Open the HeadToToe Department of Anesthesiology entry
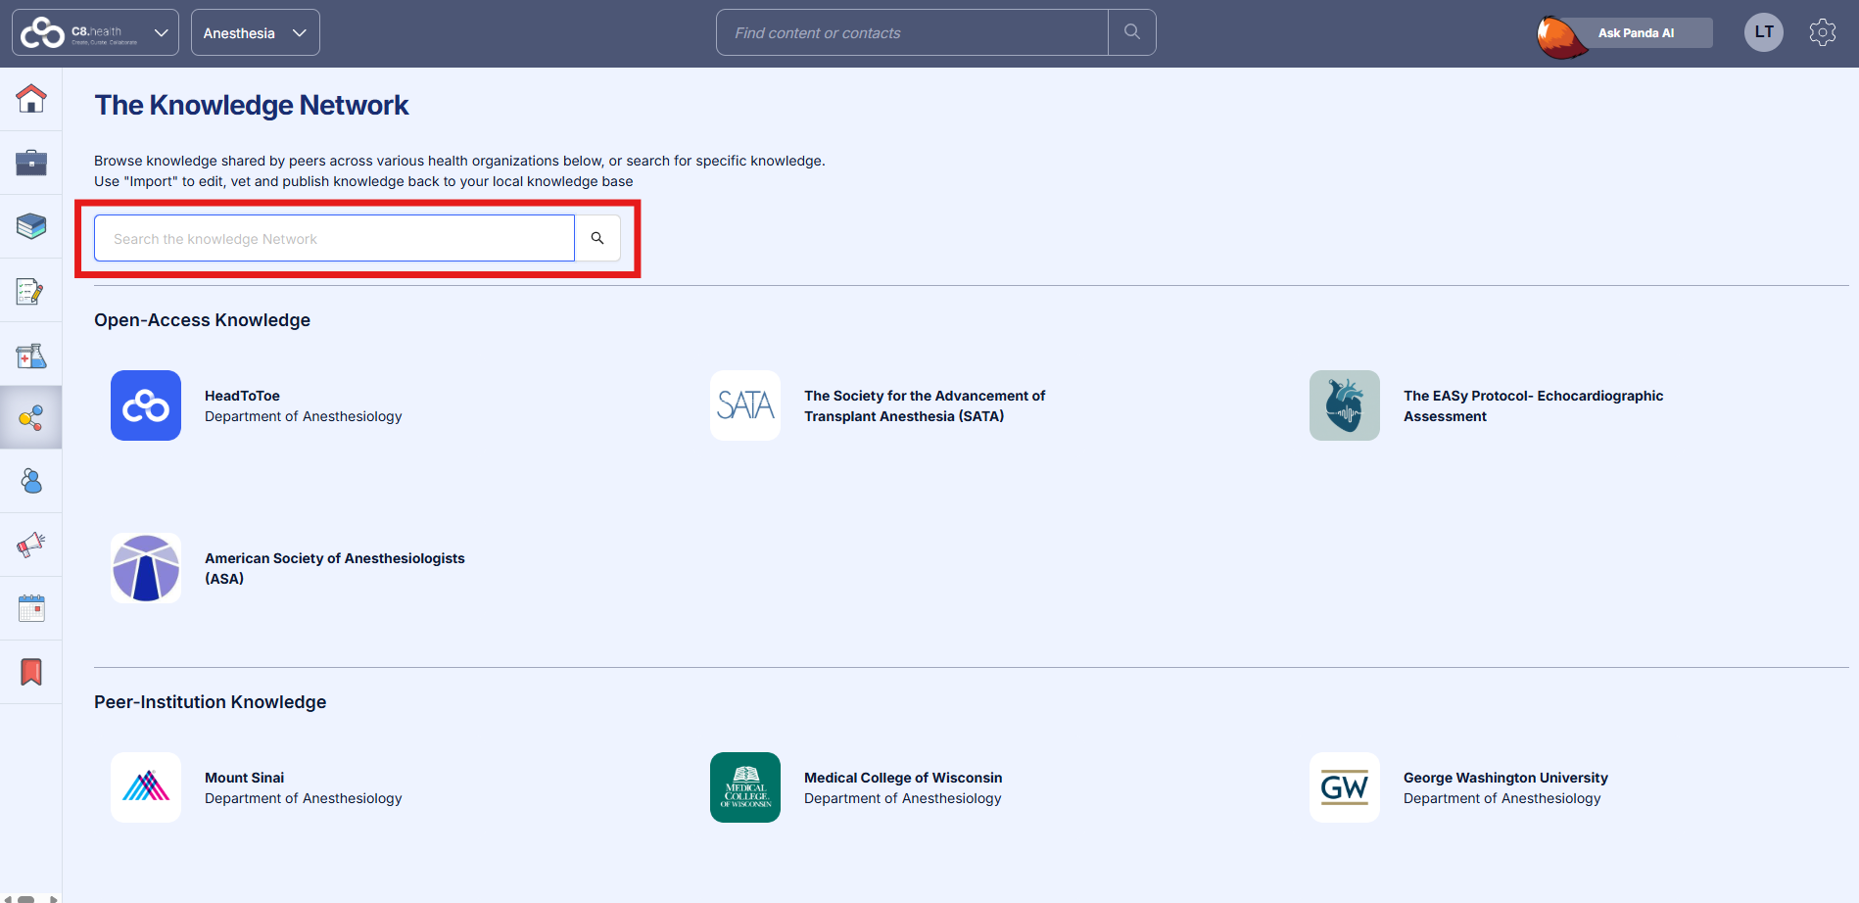This screenshot has height=903, width=1859. coord(303,405)
